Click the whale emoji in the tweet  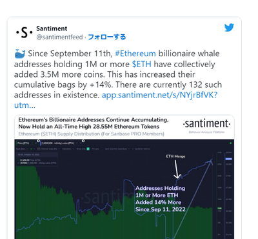tap(20, 54)
